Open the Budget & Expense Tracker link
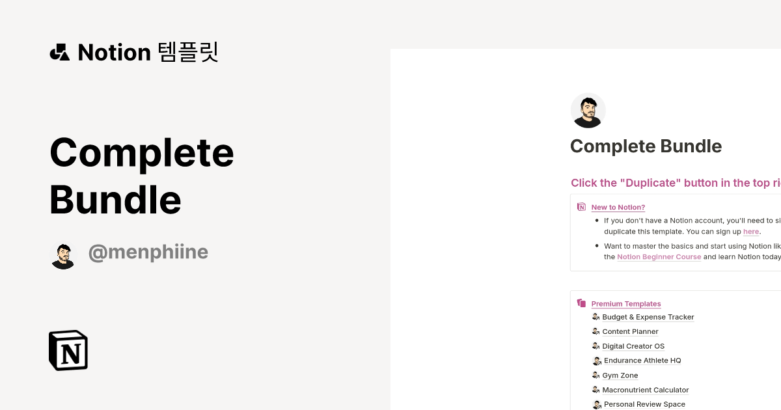The width and height of the screenshot is (781, 410). tap(648, 317)
